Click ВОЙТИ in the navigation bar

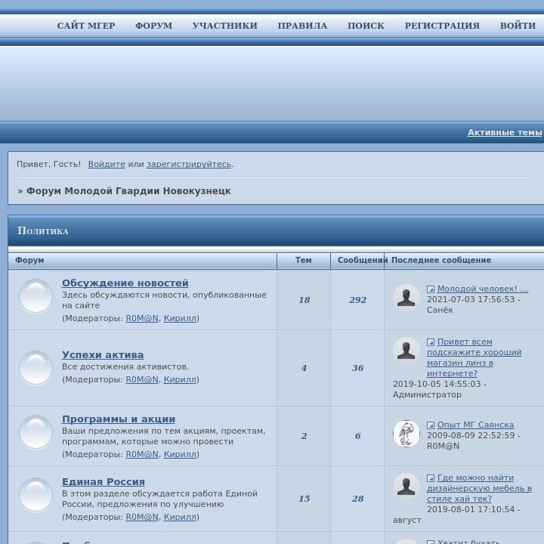pos(518,26)
